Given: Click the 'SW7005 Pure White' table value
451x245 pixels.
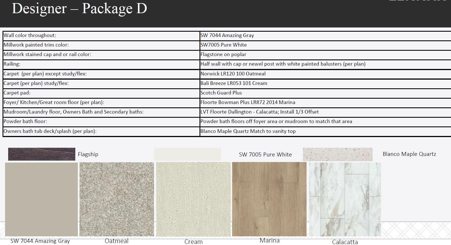Looking at the screenshot, I should [223, 45].
